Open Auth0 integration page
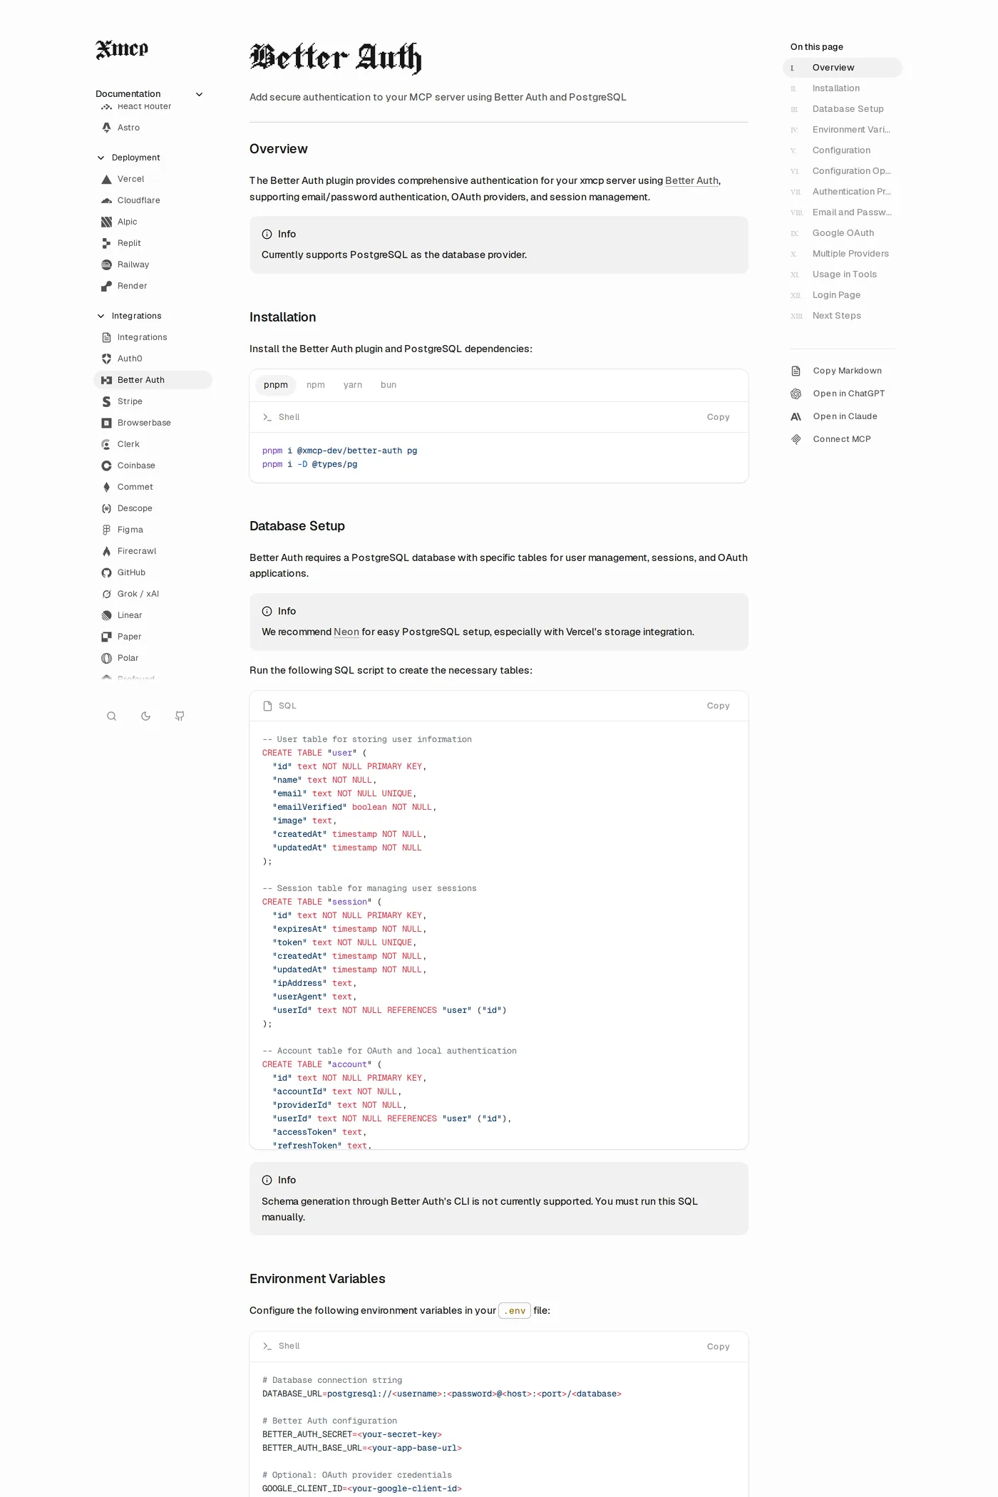 coord(153,359)
